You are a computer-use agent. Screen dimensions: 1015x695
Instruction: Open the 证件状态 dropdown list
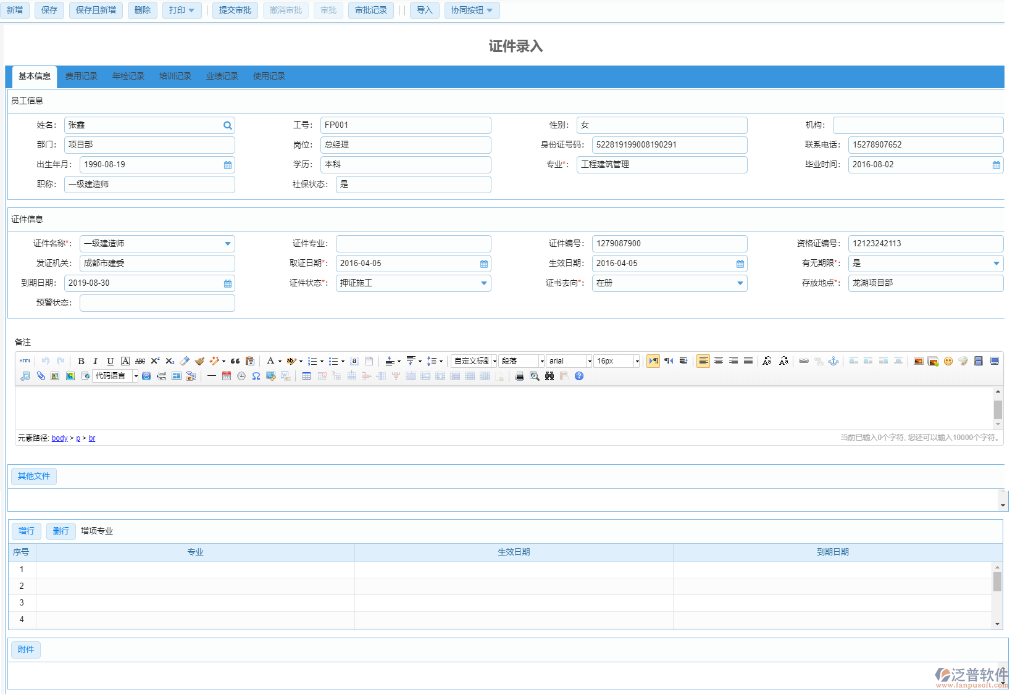click(484, 283)
